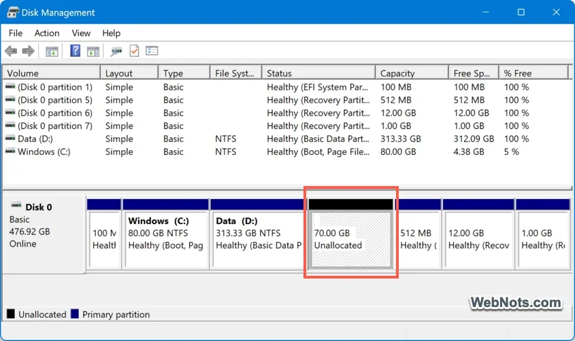Click the '312.09 GB' free space cell
This screenshot has height=341, width=575.
pos(474,139)
